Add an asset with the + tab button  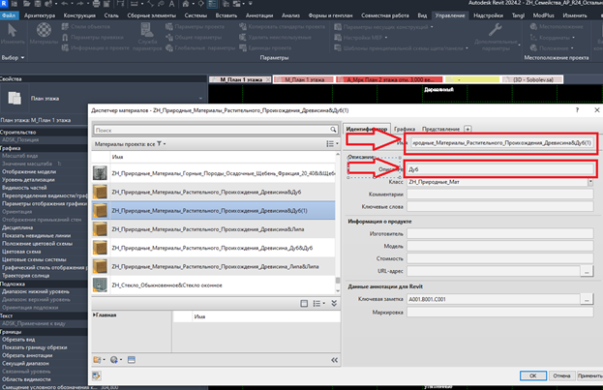467,129
